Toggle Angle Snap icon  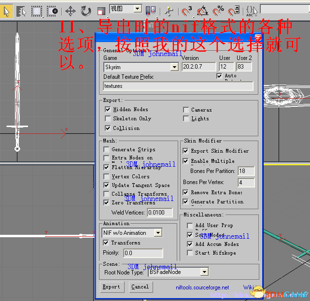(x=202, y=11)
